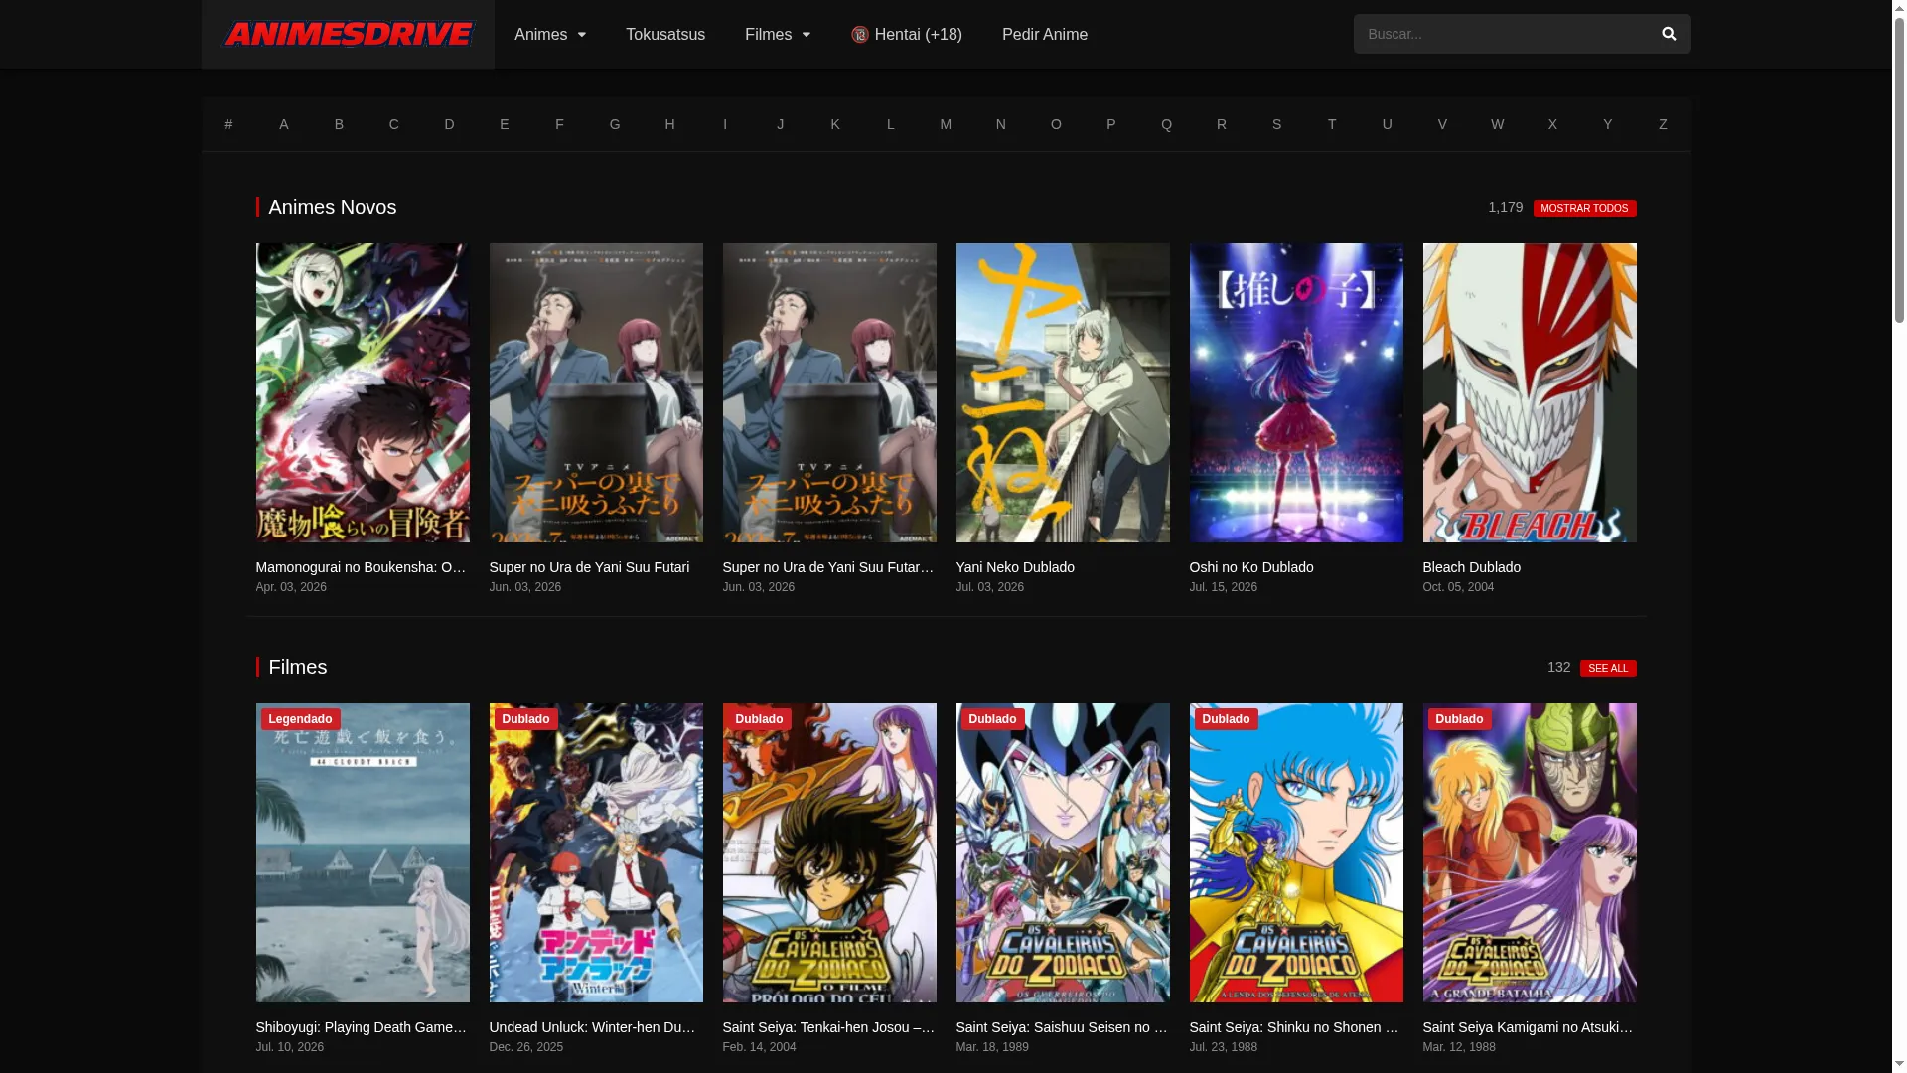Filter animes by letter V
Viewport: 1907px width, 1073px height.
pos(1442,124)
